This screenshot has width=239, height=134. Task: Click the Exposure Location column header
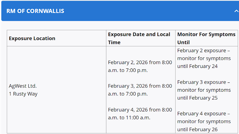[x=32, y=38]
